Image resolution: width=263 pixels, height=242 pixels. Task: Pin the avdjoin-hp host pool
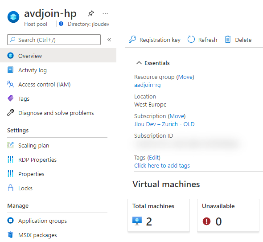pos(91,13)
